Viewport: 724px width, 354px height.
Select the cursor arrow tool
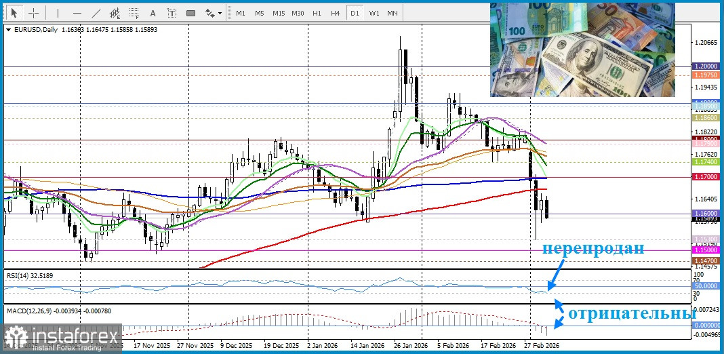tap(14, 13)
